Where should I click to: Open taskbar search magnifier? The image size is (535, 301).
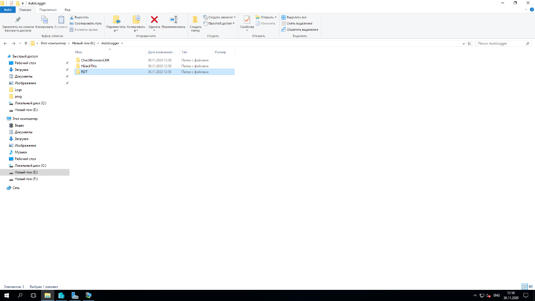coord(20,295)
